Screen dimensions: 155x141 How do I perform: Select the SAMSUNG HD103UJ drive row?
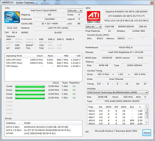tap(43, 127)
